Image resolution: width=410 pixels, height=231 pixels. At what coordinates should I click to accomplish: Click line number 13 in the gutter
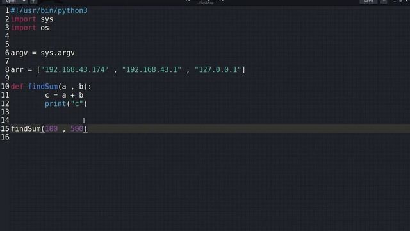[5, 112]
